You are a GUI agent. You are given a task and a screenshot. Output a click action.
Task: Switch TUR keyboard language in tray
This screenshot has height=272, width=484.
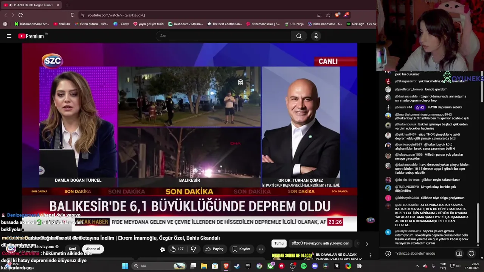pos(443,266)
